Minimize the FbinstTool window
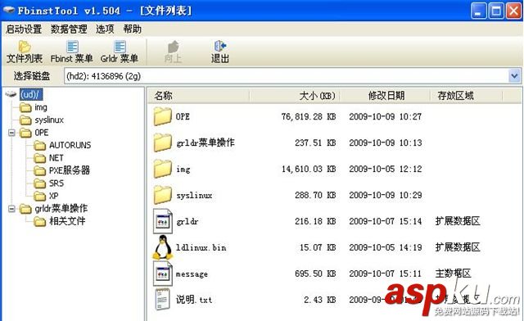Viewport: 524px width, 321px height. coord(478,11)
